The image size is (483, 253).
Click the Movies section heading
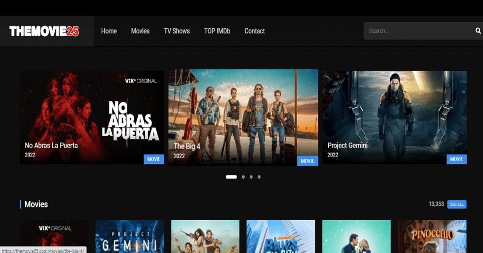point(36,204)
